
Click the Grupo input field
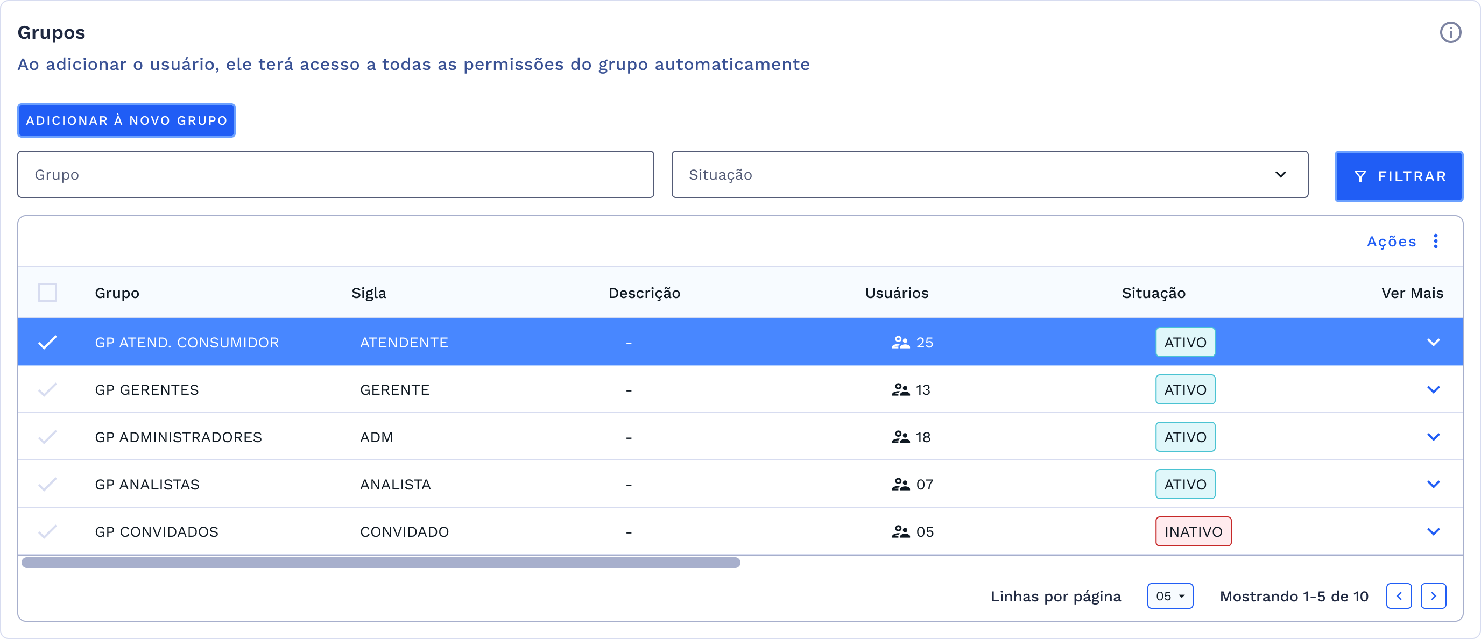click(x=335, y=175)
